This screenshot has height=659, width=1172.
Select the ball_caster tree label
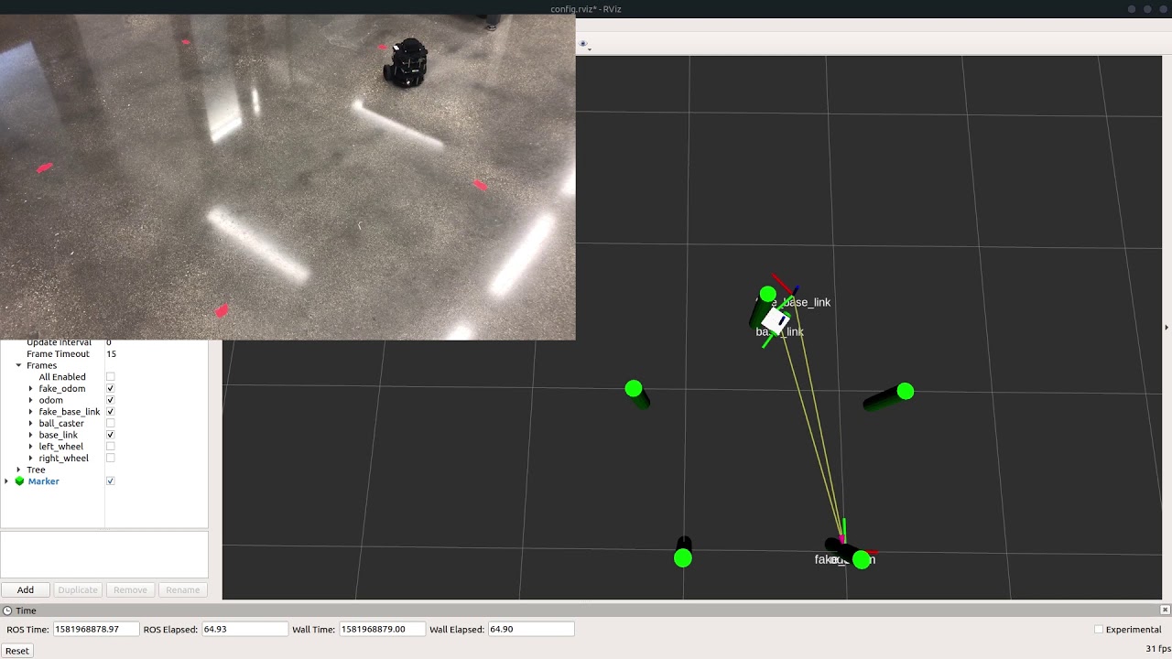[x=61, y=424]
